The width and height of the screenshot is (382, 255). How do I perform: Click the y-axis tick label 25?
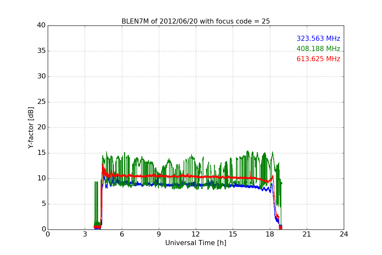click(x=41, y=102)
